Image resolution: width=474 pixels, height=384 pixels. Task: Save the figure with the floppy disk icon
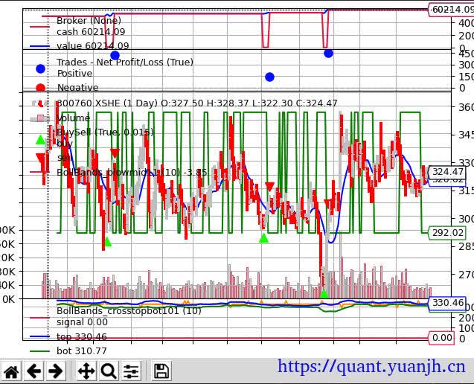[161, 371]
